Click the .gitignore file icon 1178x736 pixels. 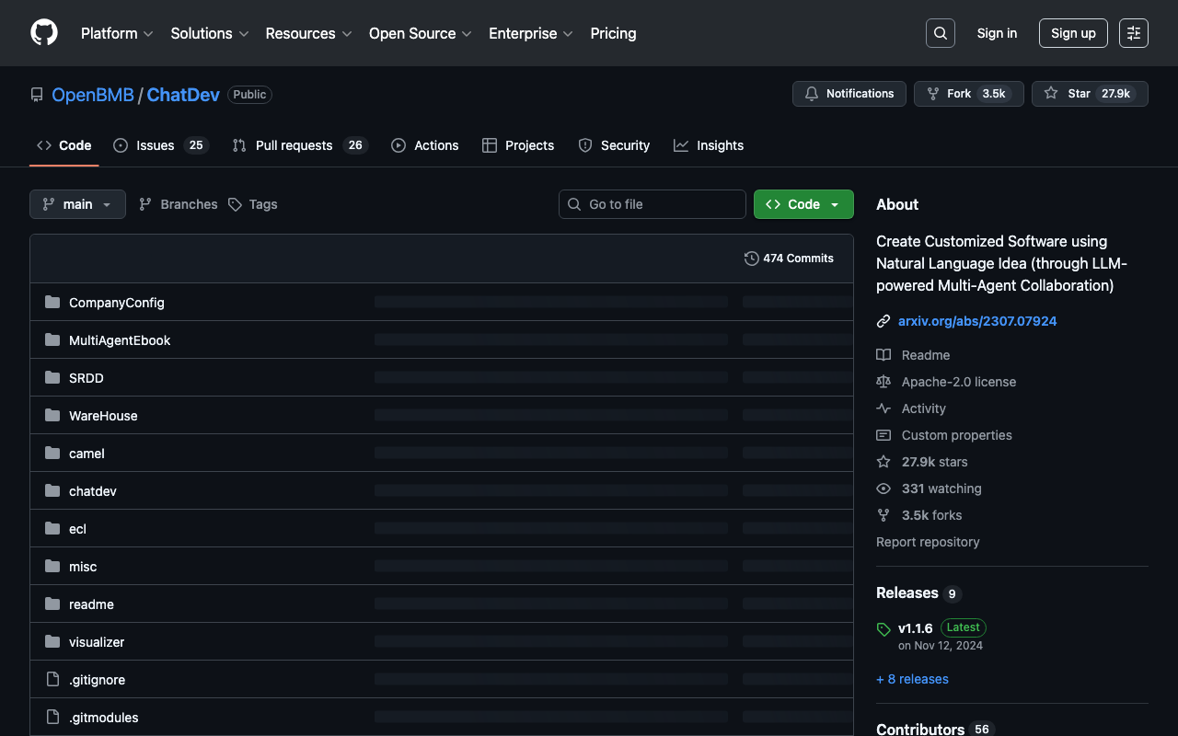tap(52, 680)
